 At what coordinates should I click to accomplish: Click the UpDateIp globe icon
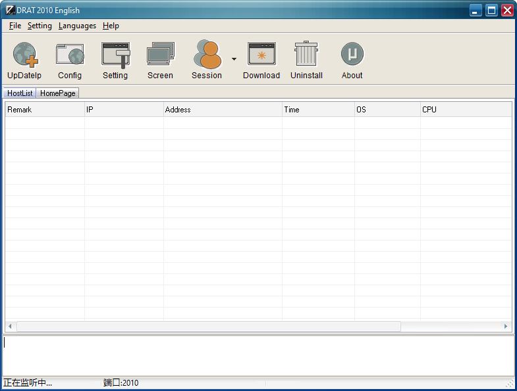tap(25, 55)
